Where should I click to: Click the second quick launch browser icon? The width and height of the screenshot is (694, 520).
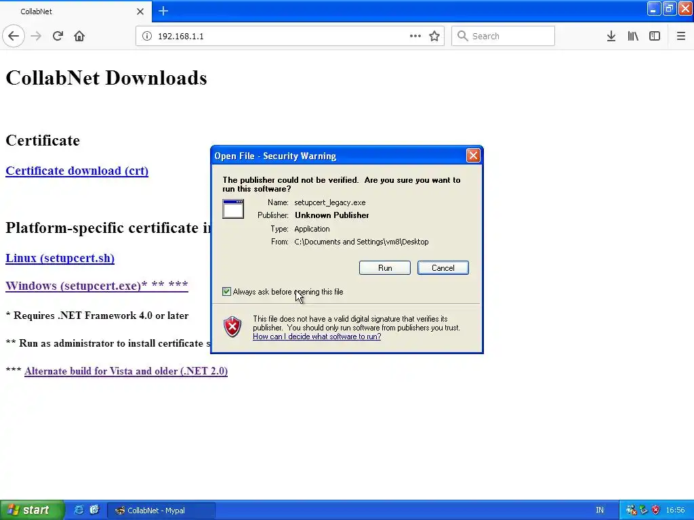tap(94, 510)
